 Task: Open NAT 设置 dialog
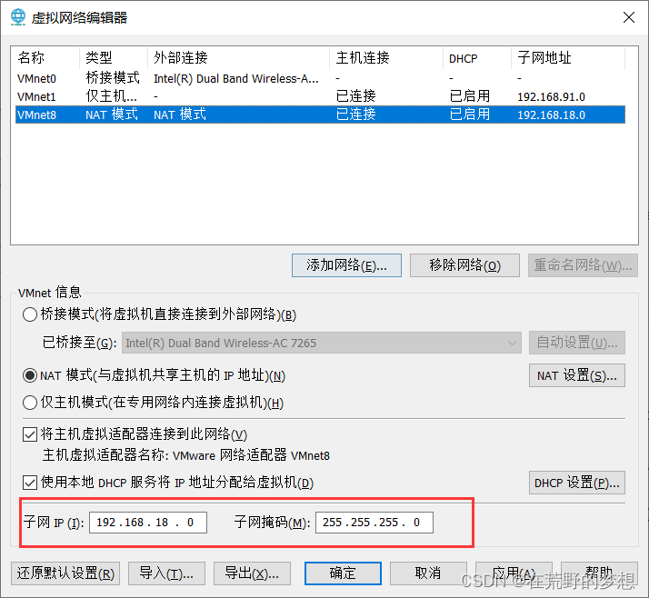pos(577,375)
